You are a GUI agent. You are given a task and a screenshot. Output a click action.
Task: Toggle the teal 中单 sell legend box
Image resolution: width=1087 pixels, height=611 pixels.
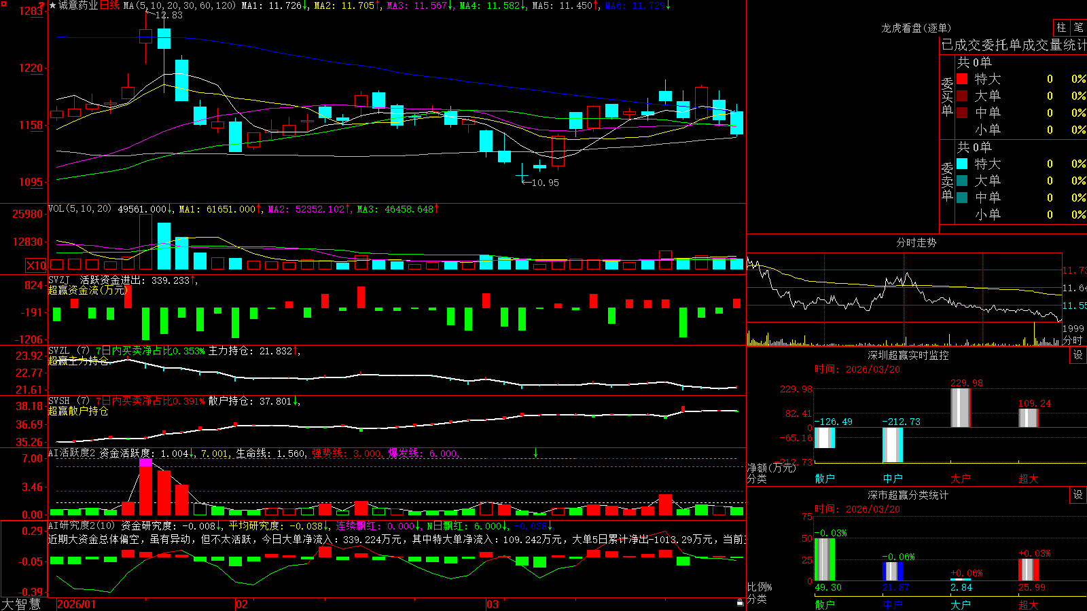tap(962, 198)
